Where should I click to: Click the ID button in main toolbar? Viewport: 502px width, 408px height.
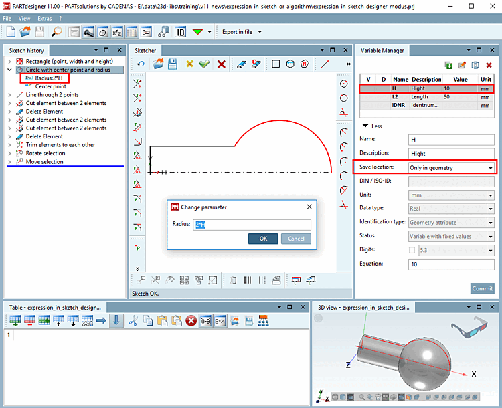pos(180,31)
